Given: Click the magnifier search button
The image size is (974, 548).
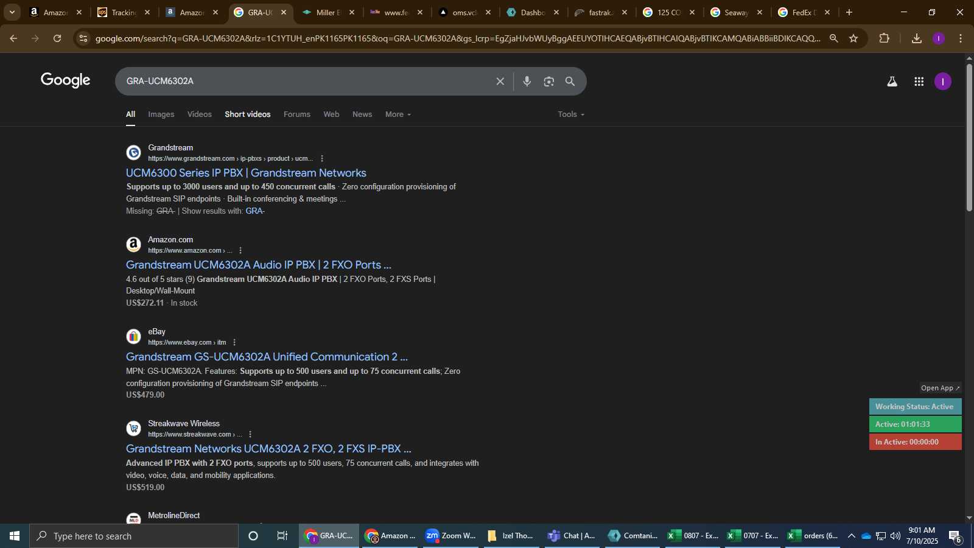Looking at the screenshot, I should tap(570, 81).
